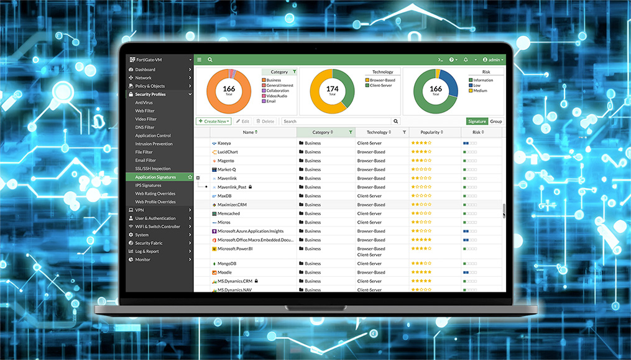Expand the Network menu
This screenshot has height=360, width=631.
pos(160,78)
